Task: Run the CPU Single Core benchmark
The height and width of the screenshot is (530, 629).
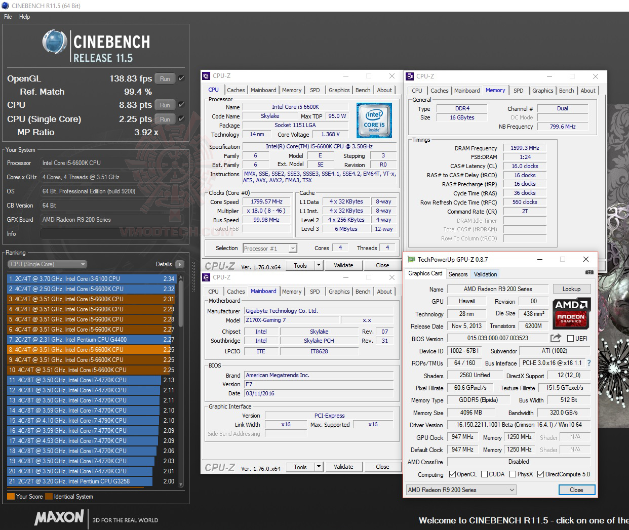Action: coord(165,119)
